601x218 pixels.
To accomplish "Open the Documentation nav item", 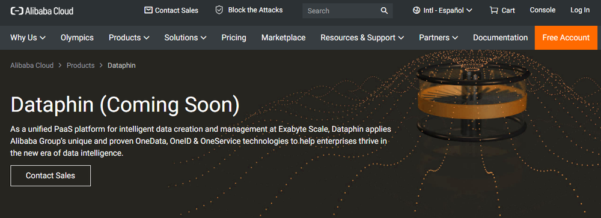I will click(500, 37).
